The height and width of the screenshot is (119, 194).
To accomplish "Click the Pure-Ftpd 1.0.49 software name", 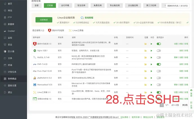I will (44, 71).
